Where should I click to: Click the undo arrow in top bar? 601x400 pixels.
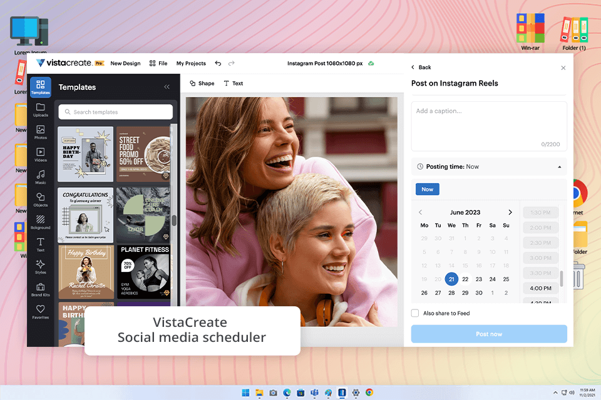218,63
